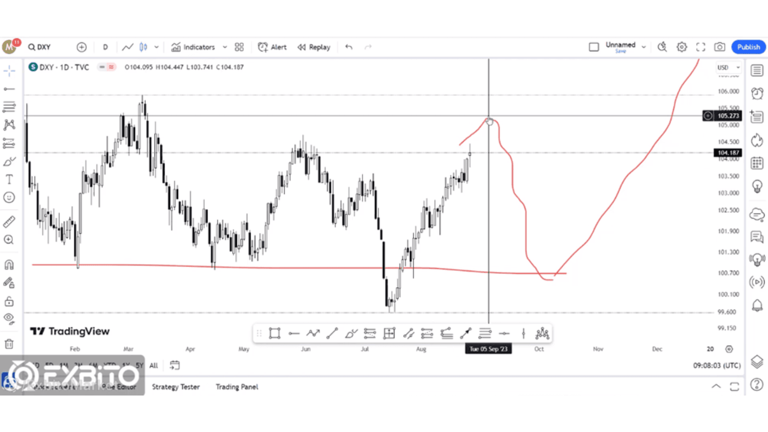Open the Strategy Tester tab
768x432 pixels.
pyautogui.click(x=176, y=387)
